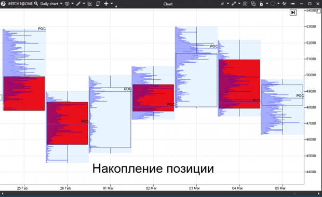Viewport: 322px width, 197px height.
Task: Select the pencil drawing tool
Action: 78,4
